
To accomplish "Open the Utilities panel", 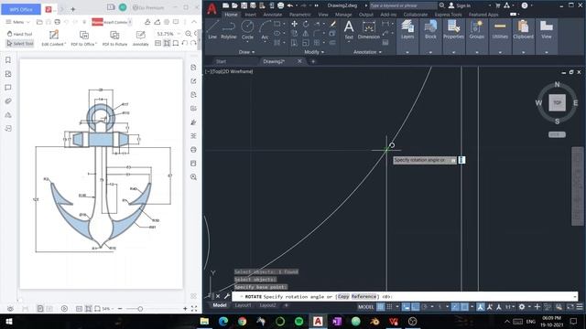I will tap(500, 30).
